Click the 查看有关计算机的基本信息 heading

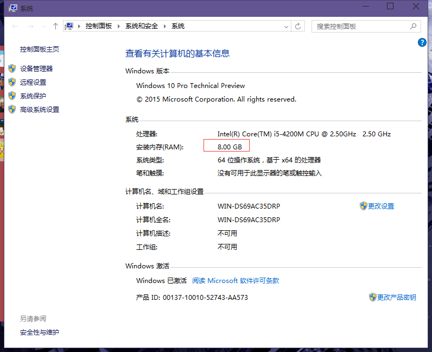point(177,53)
